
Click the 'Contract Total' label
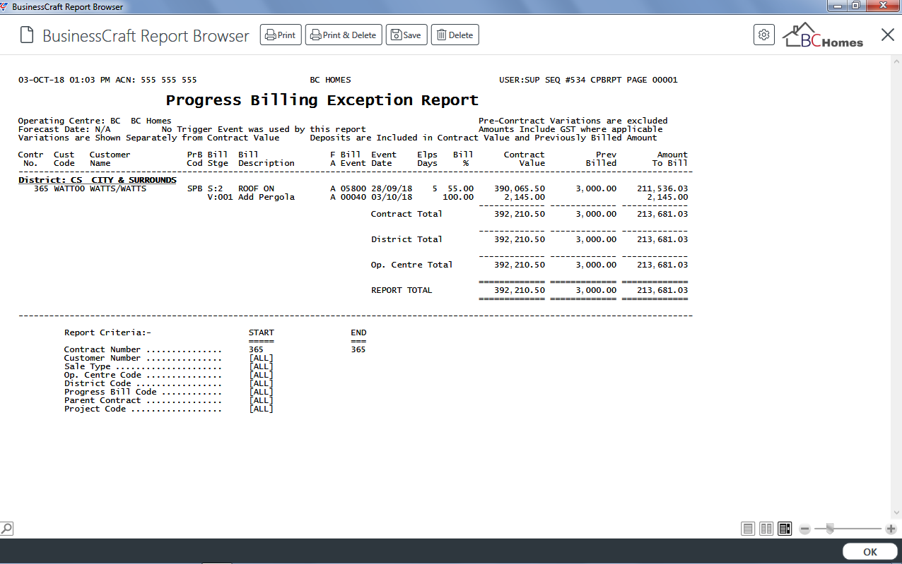[x=406, y=214]
